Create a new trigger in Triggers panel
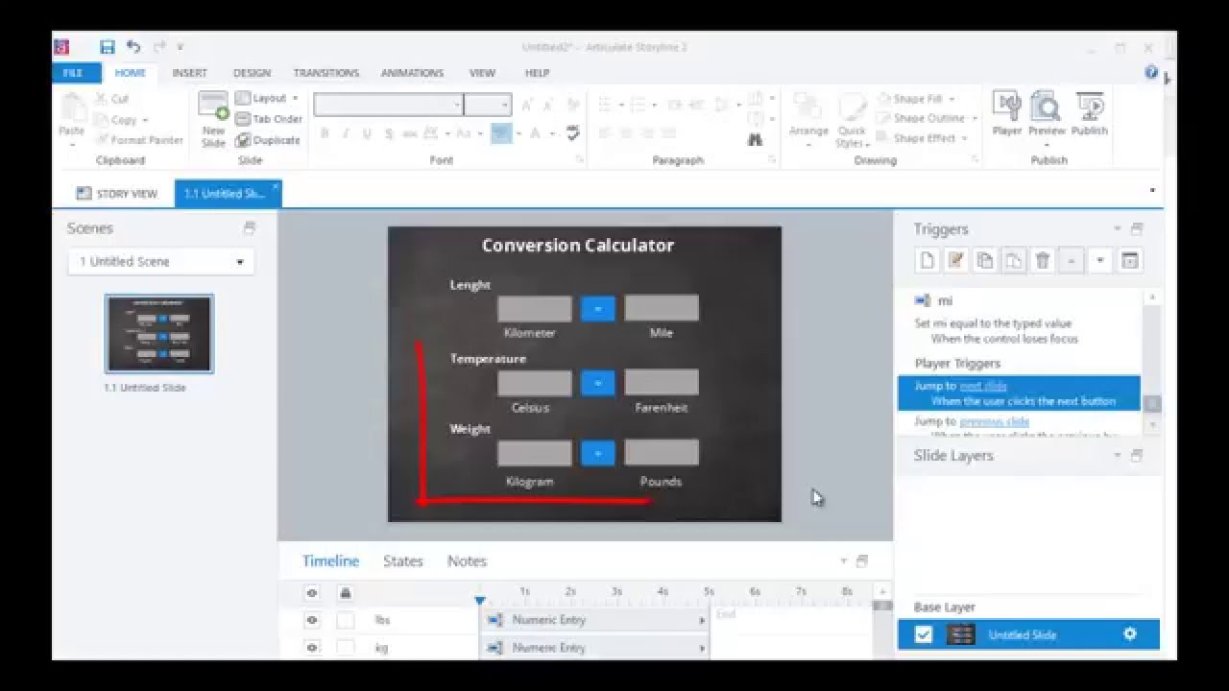The height and width of the screenshot is (691, 1229). pyautogui.click(x=928, y=260)
